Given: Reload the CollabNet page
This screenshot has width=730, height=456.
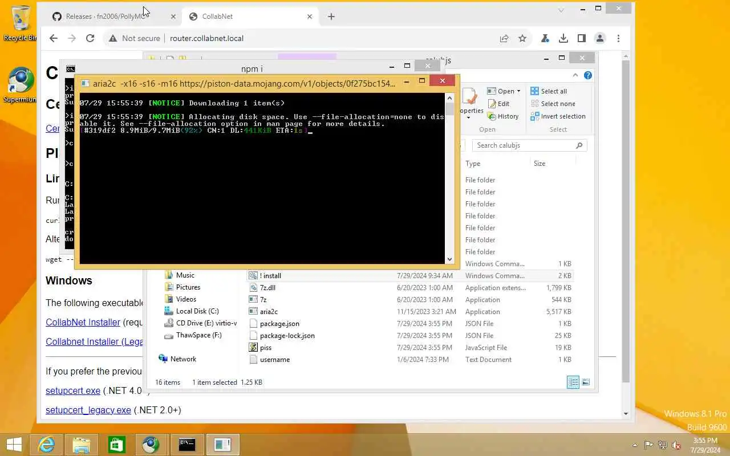Looking at the screenshot, I should click(90, 38).
